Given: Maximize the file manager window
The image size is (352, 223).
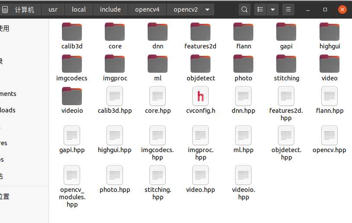Looking at the screenshot, I should pos(325,10).
